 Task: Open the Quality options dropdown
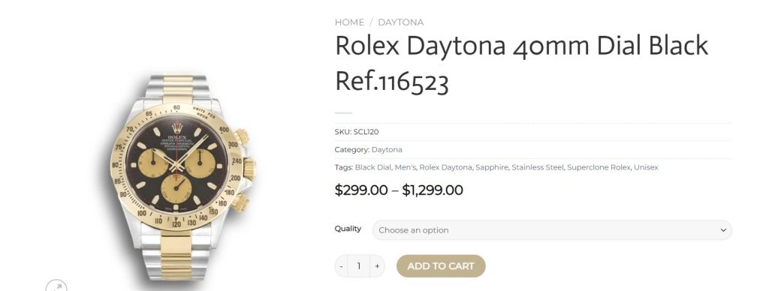552,230
